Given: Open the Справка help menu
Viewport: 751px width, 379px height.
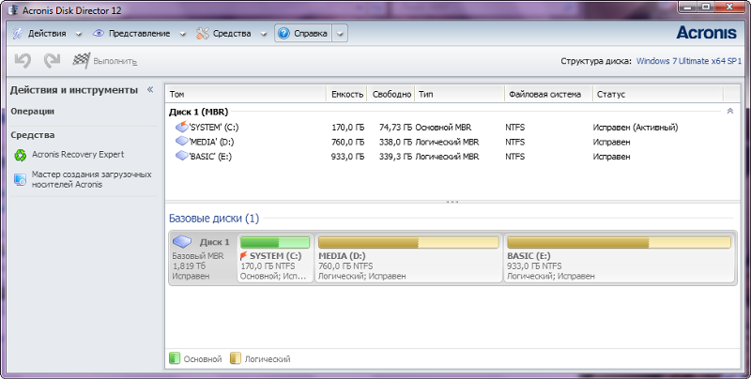Looking at the screenshot, I should 311,34.
